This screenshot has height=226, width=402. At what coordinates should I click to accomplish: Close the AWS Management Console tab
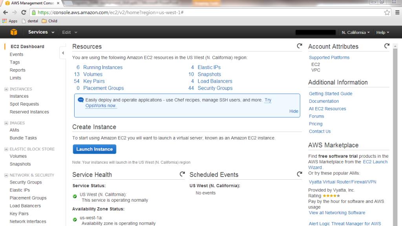[58, 3]
